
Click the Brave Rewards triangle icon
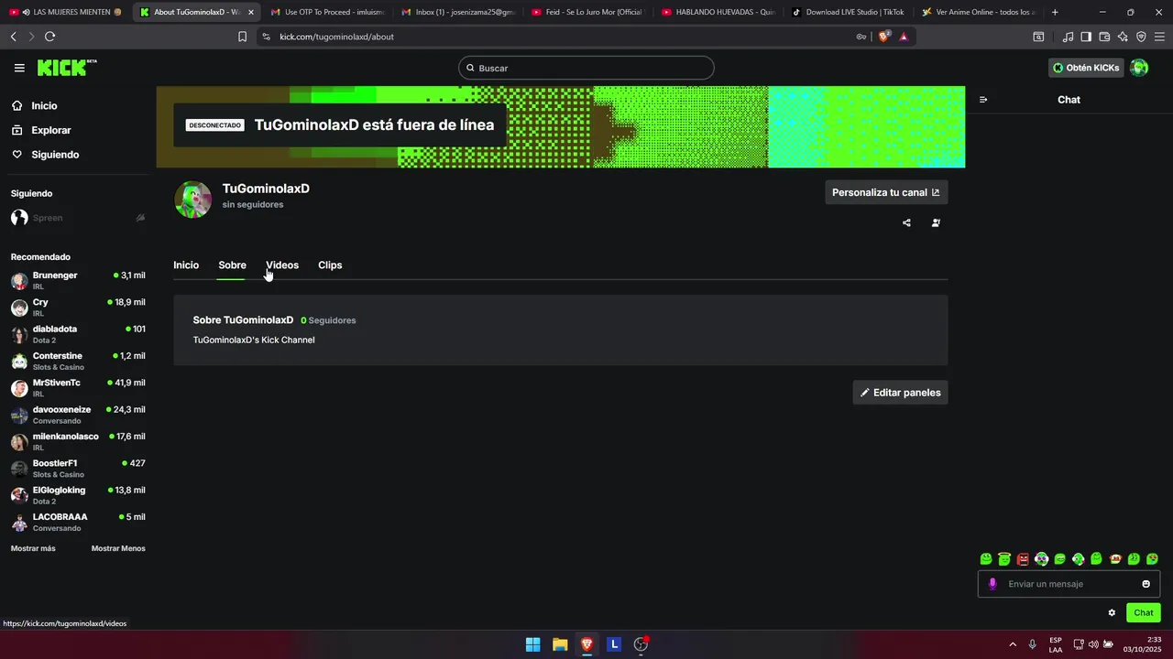pyautogui.click(x=904, y=37)
